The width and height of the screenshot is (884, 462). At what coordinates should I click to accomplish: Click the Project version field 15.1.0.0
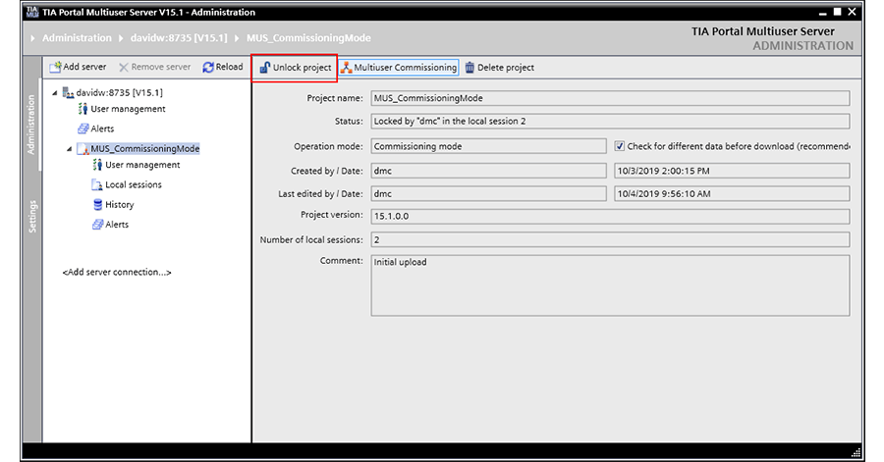click(x=610, y=216)
